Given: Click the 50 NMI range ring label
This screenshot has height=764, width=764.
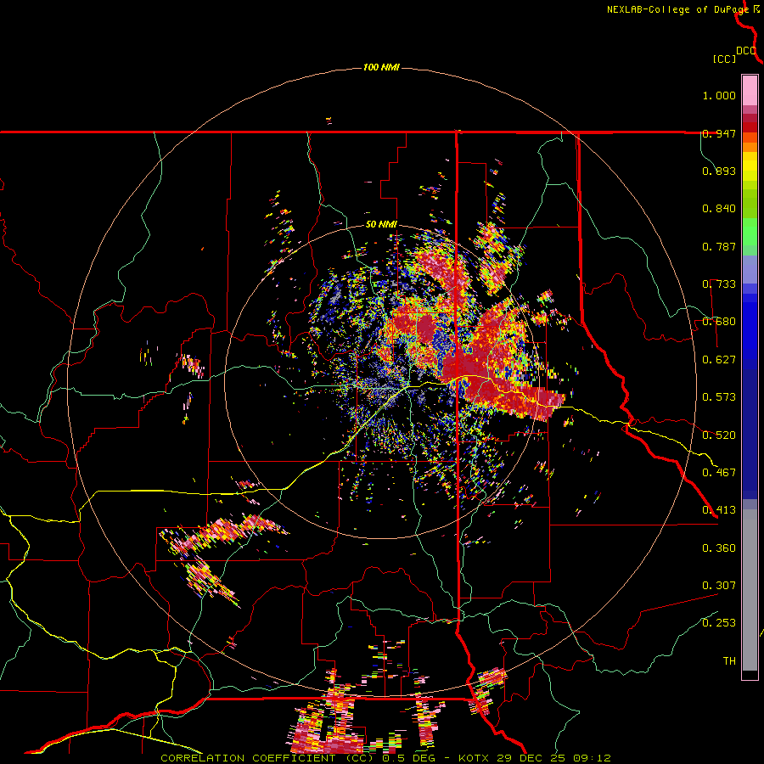Looking at the screenshot, I should [x=381, y=225].
